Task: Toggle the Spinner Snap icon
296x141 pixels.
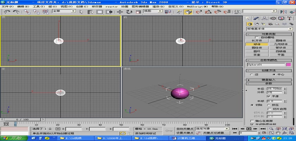Action: pyautogui.click(x=227, y=12)
